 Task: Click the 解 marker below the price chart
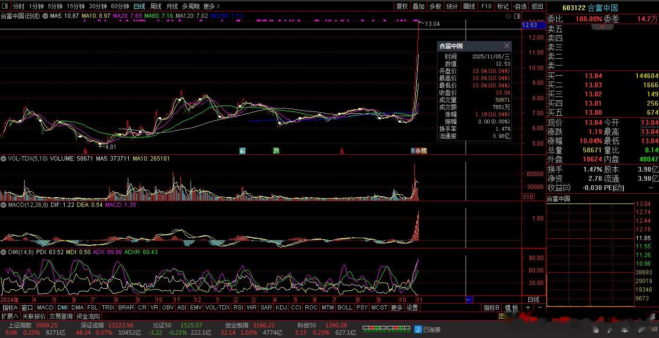[x=243, y=151]
